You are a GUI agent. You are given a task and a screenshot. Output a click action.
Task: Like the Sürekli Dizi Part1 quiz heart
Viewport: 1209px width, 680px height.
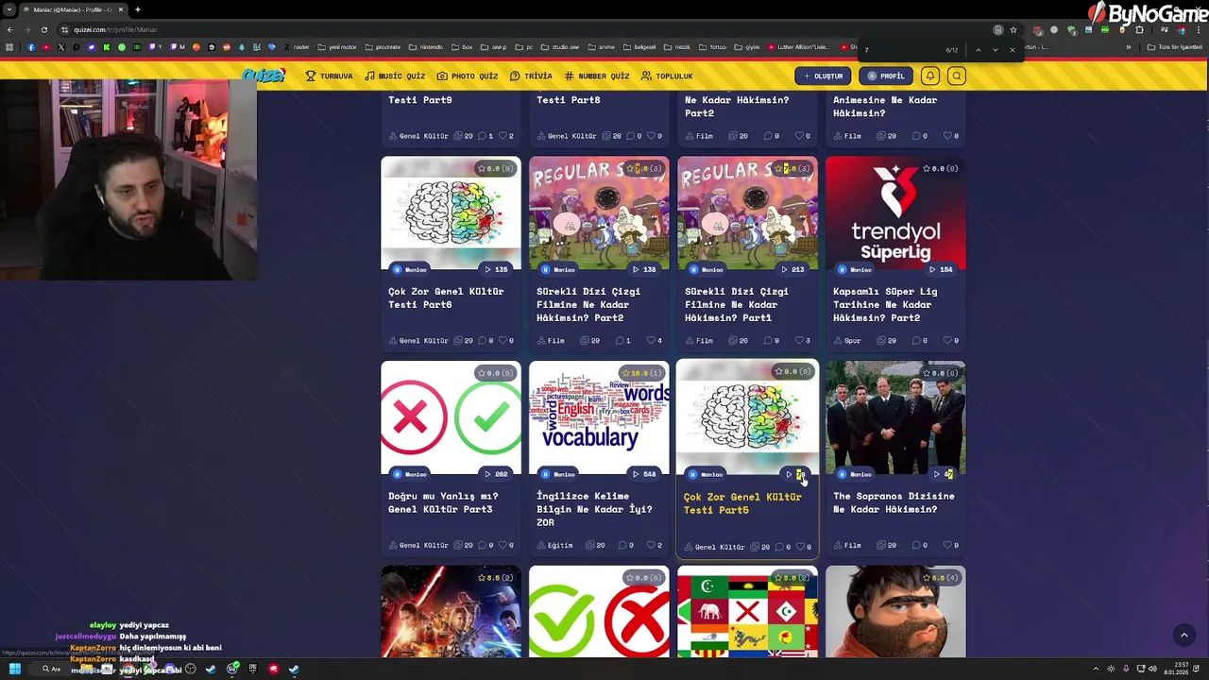800,340
